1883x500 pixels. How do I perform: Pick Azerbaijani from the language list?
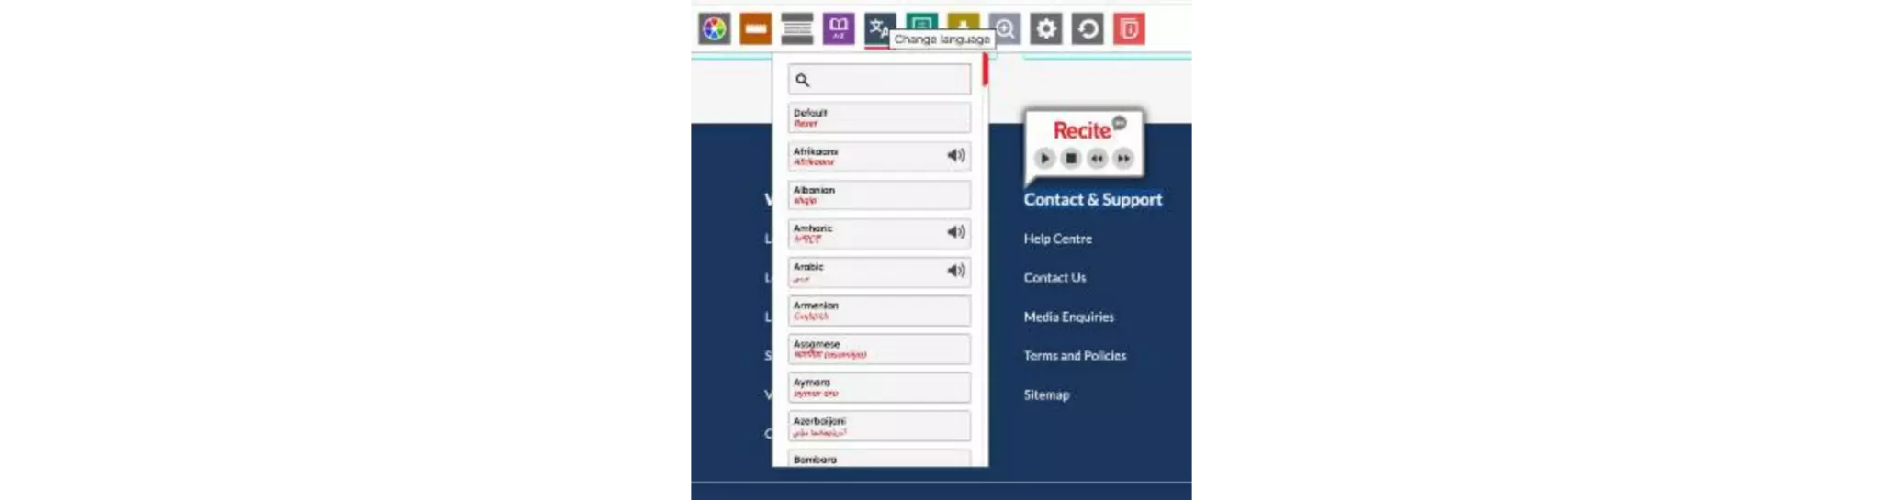(879, 426)
